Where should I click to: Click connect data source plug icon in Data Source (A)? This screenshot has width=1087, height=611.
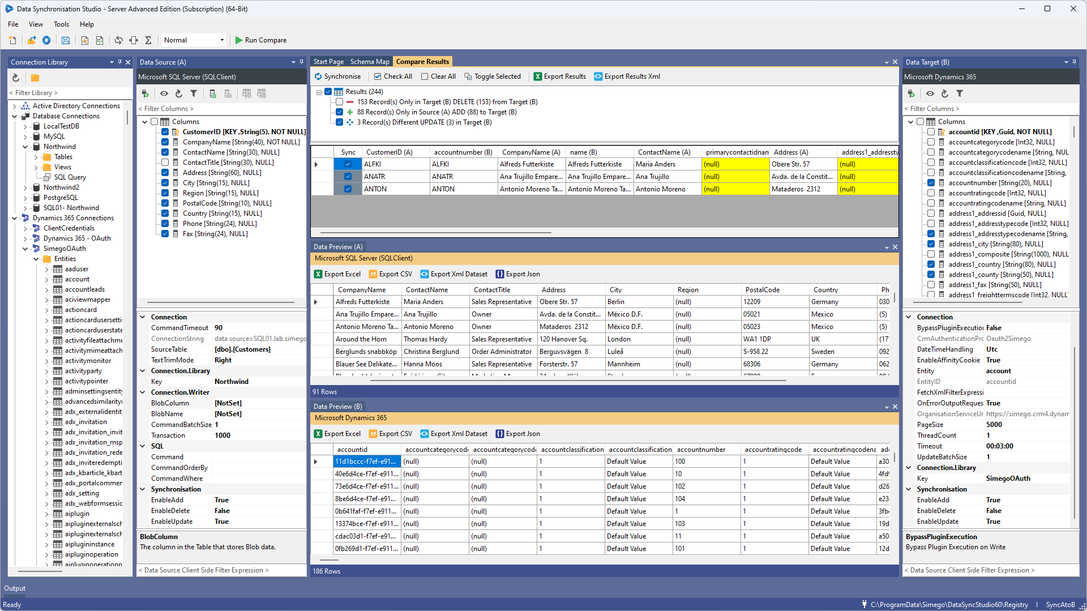(145, 93)
